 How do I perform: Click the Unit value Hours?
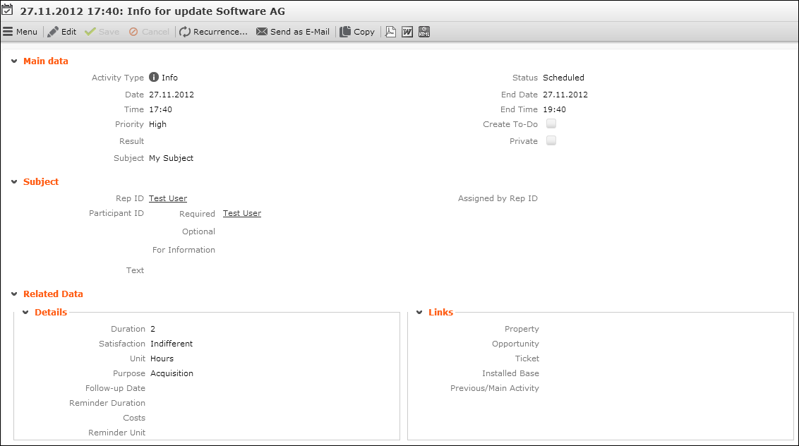pos(162,358)
